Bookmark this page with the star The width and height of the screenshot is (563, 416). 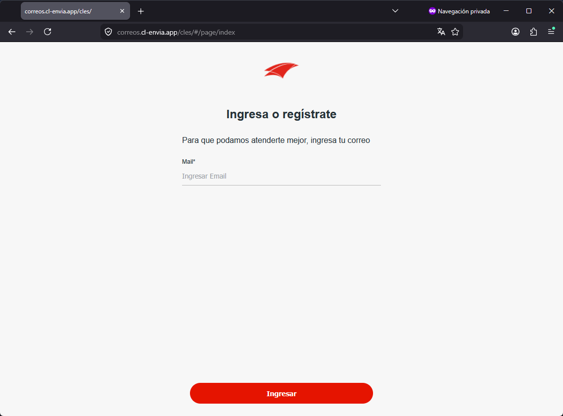point(455,32)
